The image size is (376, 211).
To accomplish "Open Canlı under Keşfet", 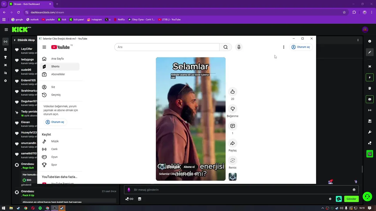I will [60, 149].
